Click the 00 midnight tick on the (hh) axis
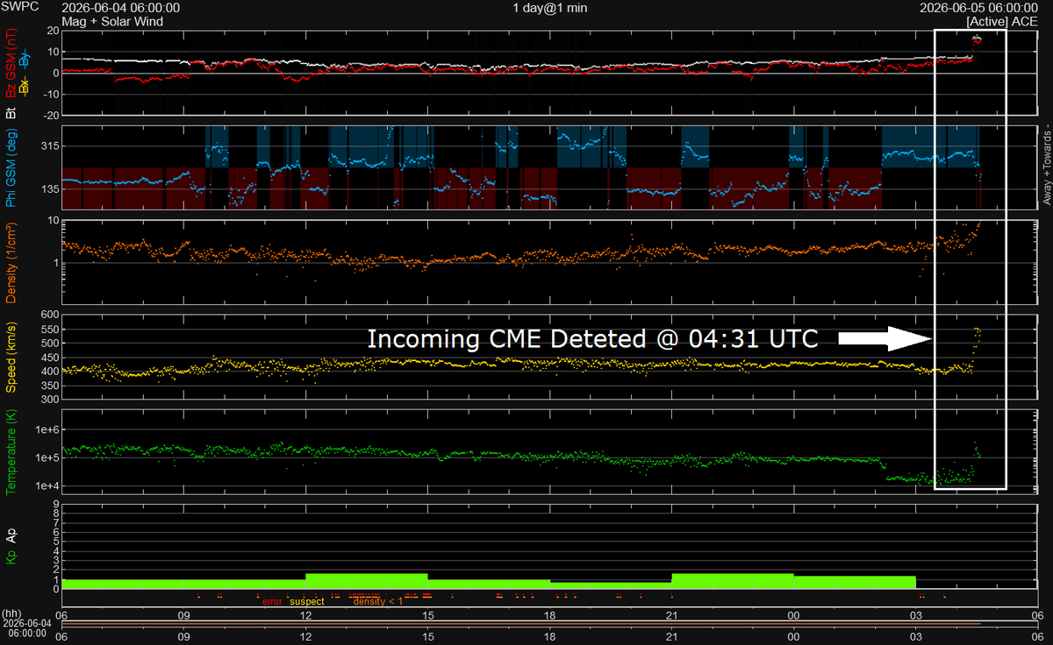Image resolution: width=1053 pixels, height=645 pixels. pos(793,615)
